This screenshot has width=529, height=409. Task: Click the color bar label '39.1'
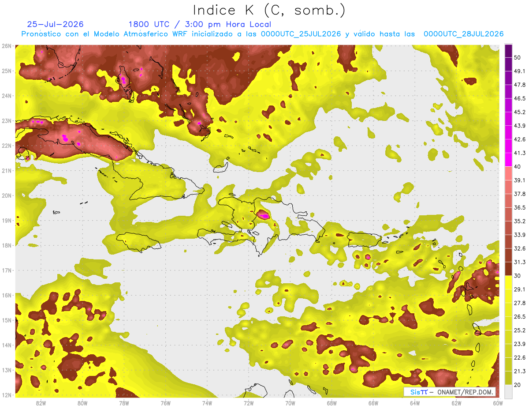[519, 180]
